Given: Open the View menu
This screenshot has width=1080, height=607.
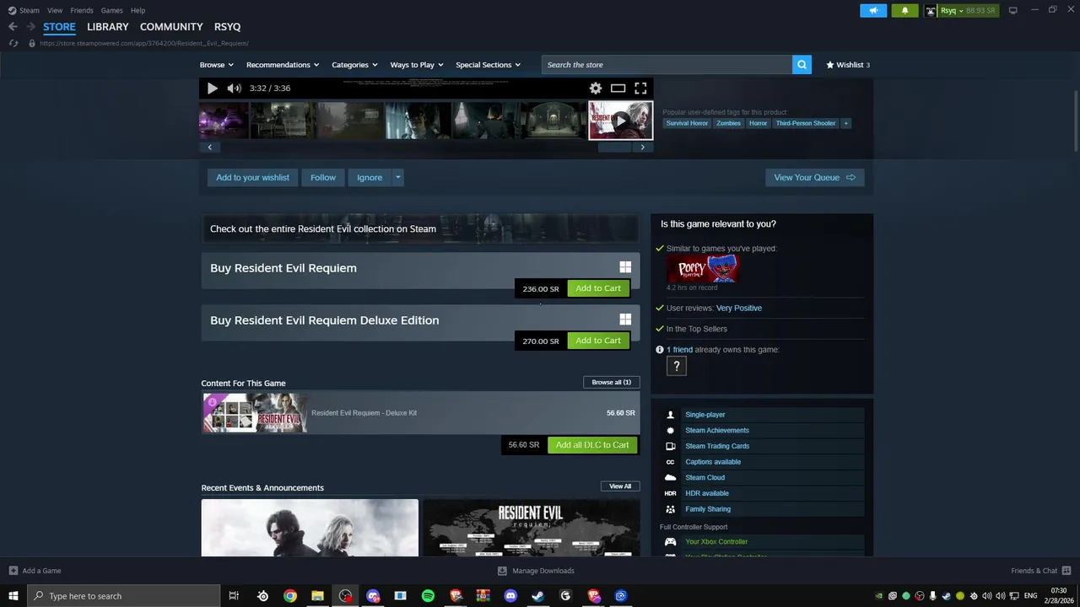Looking at the screenshot, I should 55,10.
